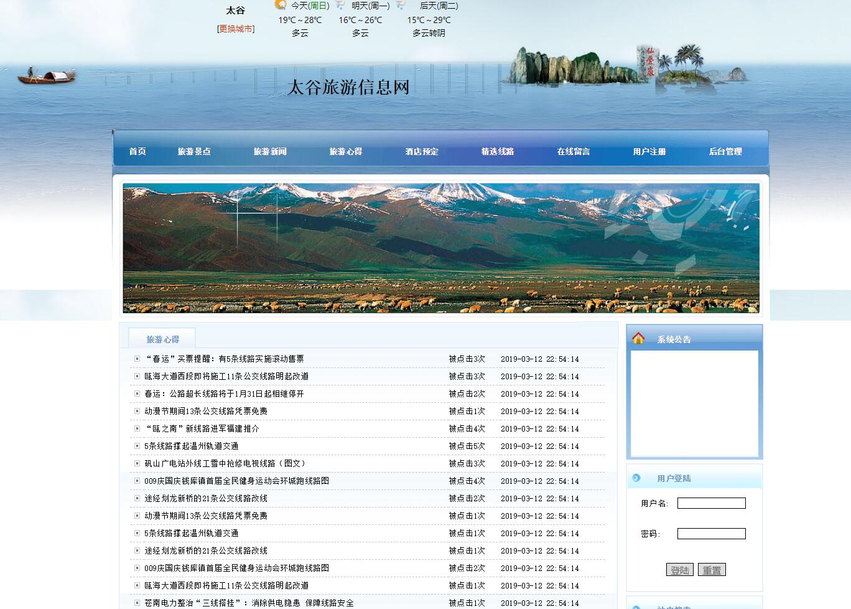This screenshot has height=609, width=851.
Task: Click the mountain grassland banner image
Action: (x=441, y=247)
